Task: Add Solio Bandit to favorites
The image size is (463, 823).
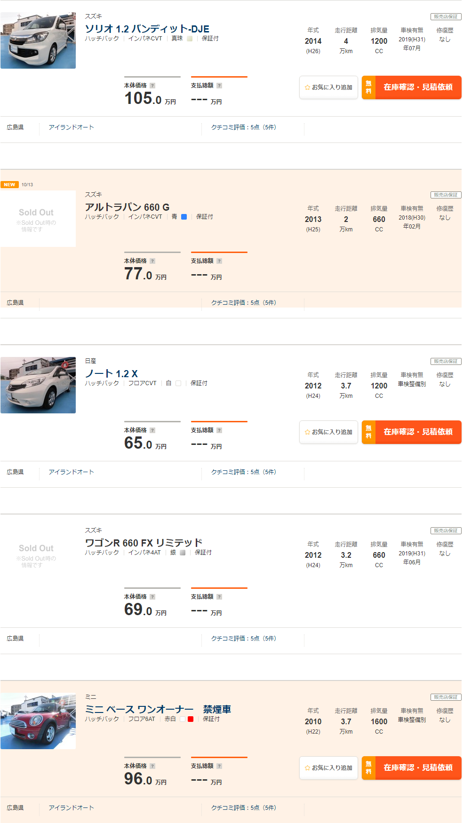Action: (328, 87)
